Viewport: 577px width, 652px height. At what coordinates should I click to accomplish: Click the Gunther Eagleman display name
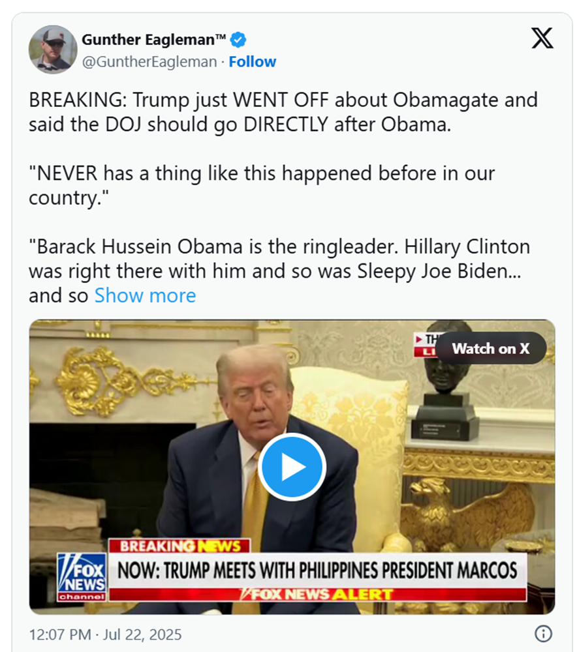153,40
